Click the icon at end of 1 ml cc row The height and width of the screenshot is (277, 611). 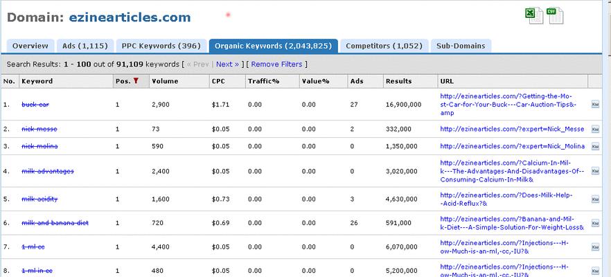pyautogui.click(x=595, y=247)
